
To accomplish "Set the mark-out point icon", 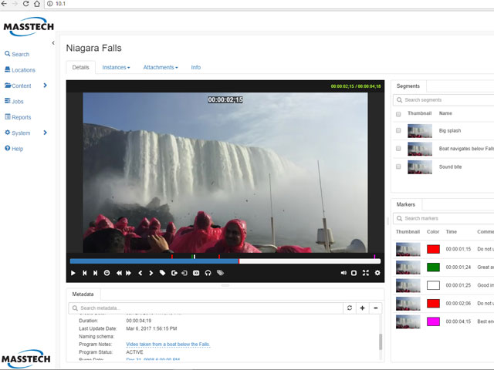I will pos(174,273).
